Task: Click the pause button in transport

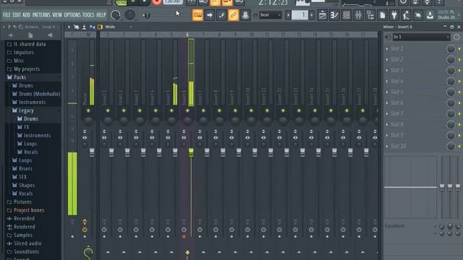Action: (133, 2)
